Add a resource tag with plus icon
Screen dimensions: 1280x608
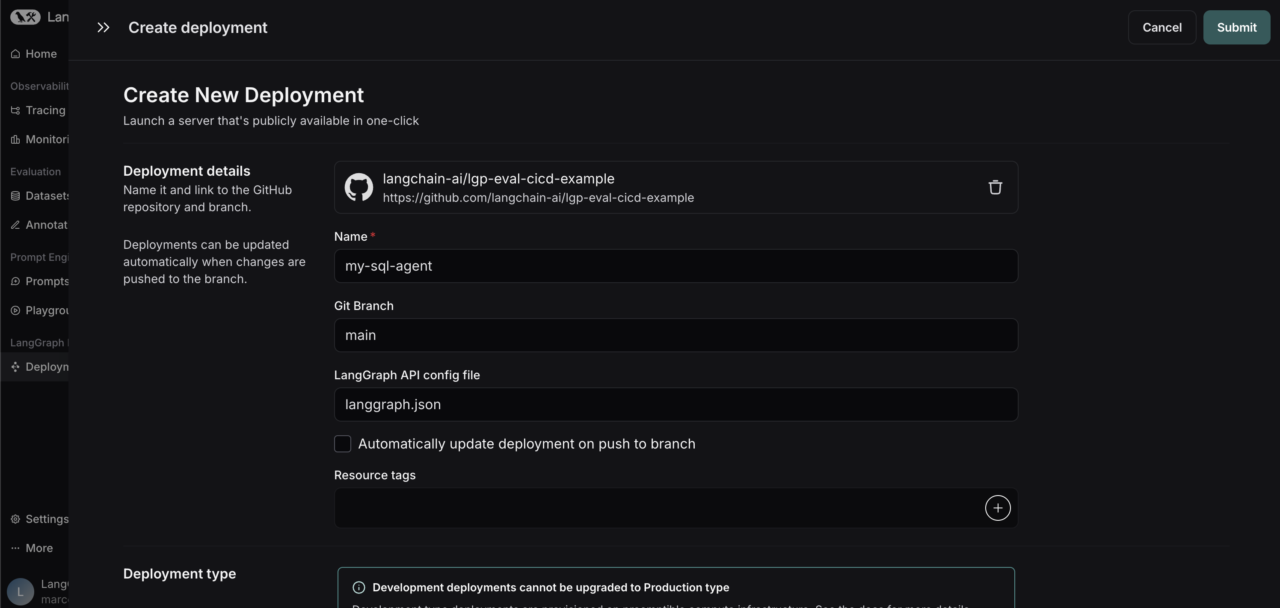(x=998, y=508)
